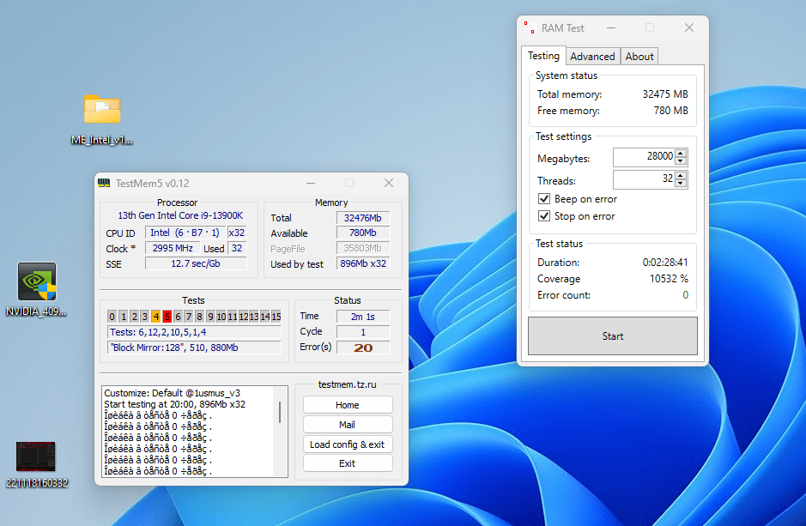Click test box number 15 in Tests
This screenshot has width=806, height=526.
[x=276, y=317]
